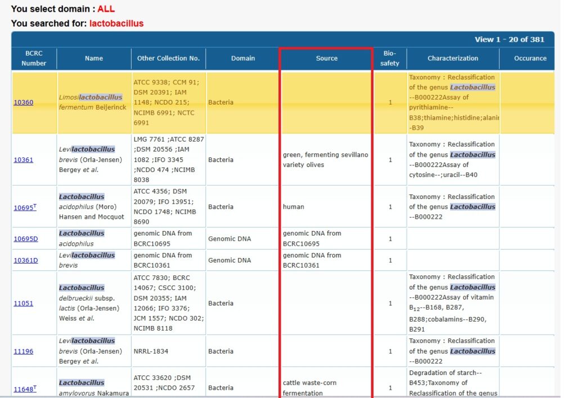
Task: Click the 11648T strain link
Action: pos(25,388)
